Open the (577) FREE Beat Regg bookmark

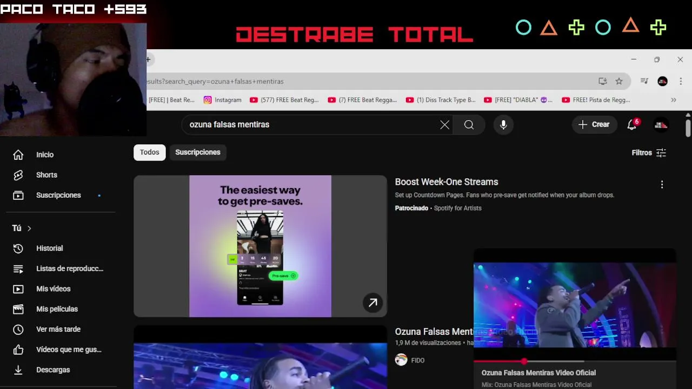point(284,100)
